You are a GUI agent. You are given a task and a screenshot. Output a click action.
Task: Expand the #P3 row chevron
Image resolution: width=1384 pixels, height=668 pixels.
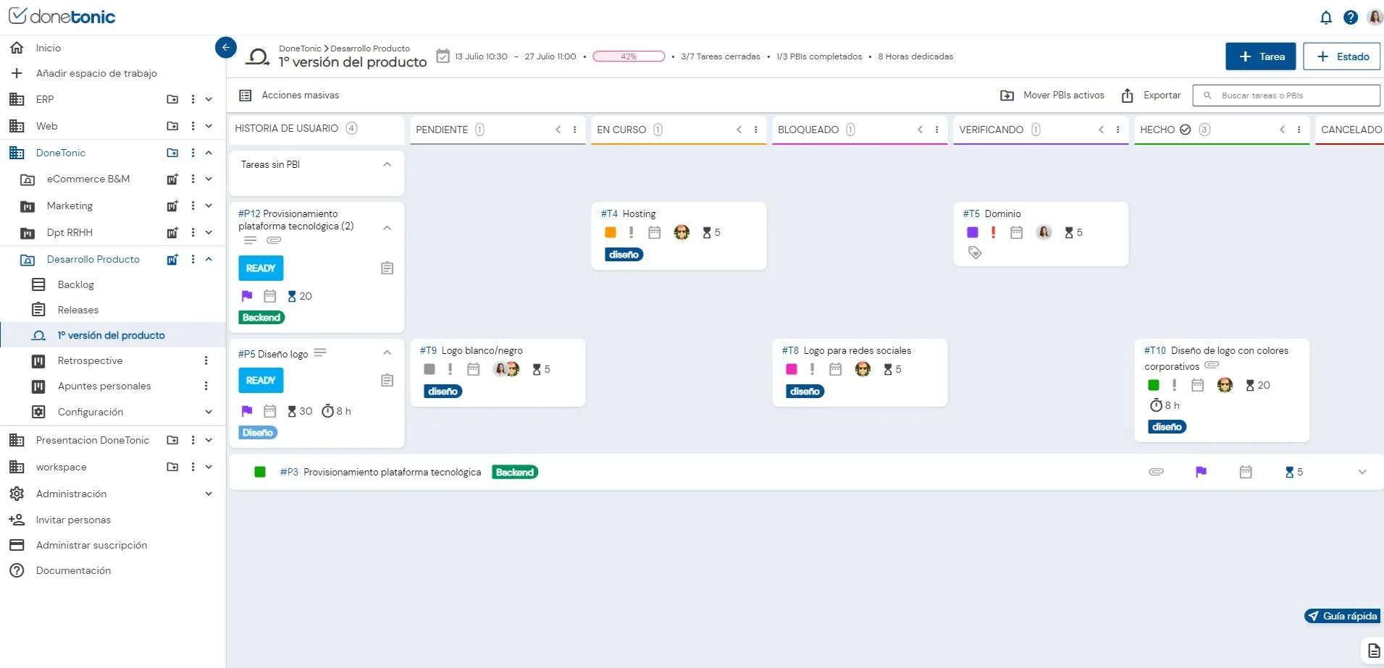click(x=1362, y=472)
